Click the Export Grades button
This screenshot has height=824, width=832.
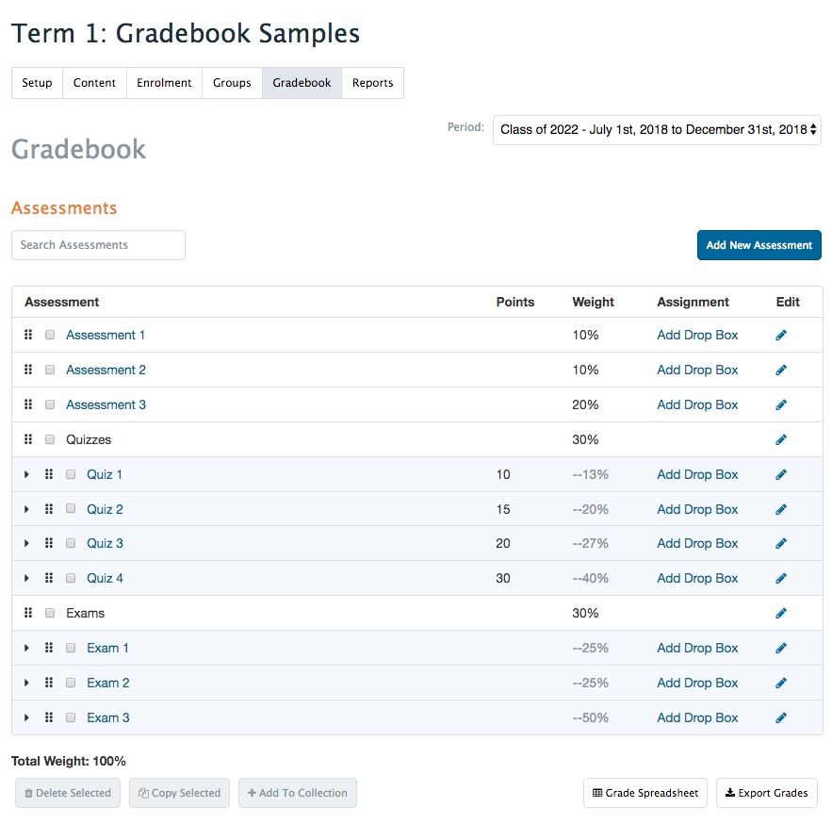click(x=766, y=793)
